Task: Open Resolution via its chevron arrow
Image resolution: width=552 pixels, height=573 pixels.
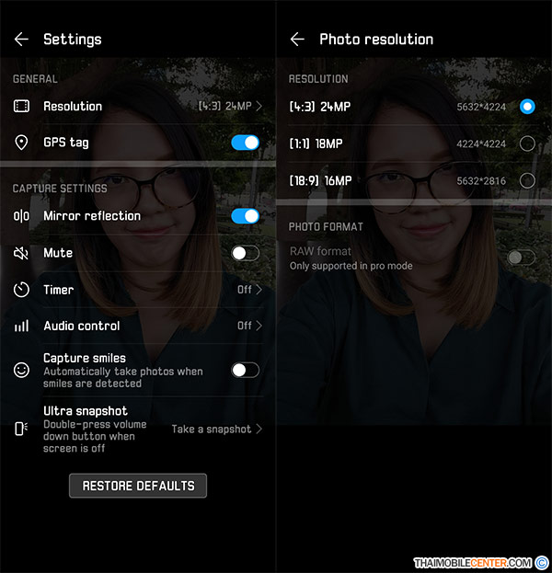Action: click(x=259, y=107)
